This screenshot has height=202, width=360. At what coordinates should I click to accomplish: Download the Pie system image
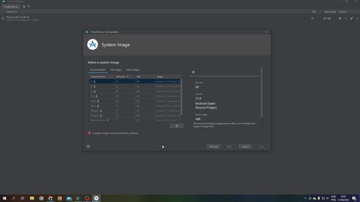click(96, 96)
